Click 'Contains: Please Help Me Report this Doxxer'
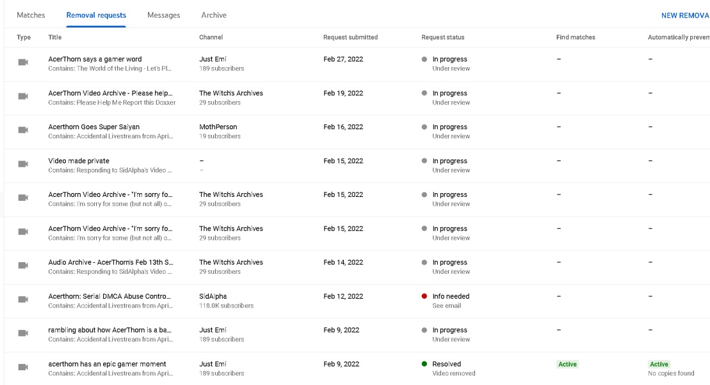 click(112, 103)
